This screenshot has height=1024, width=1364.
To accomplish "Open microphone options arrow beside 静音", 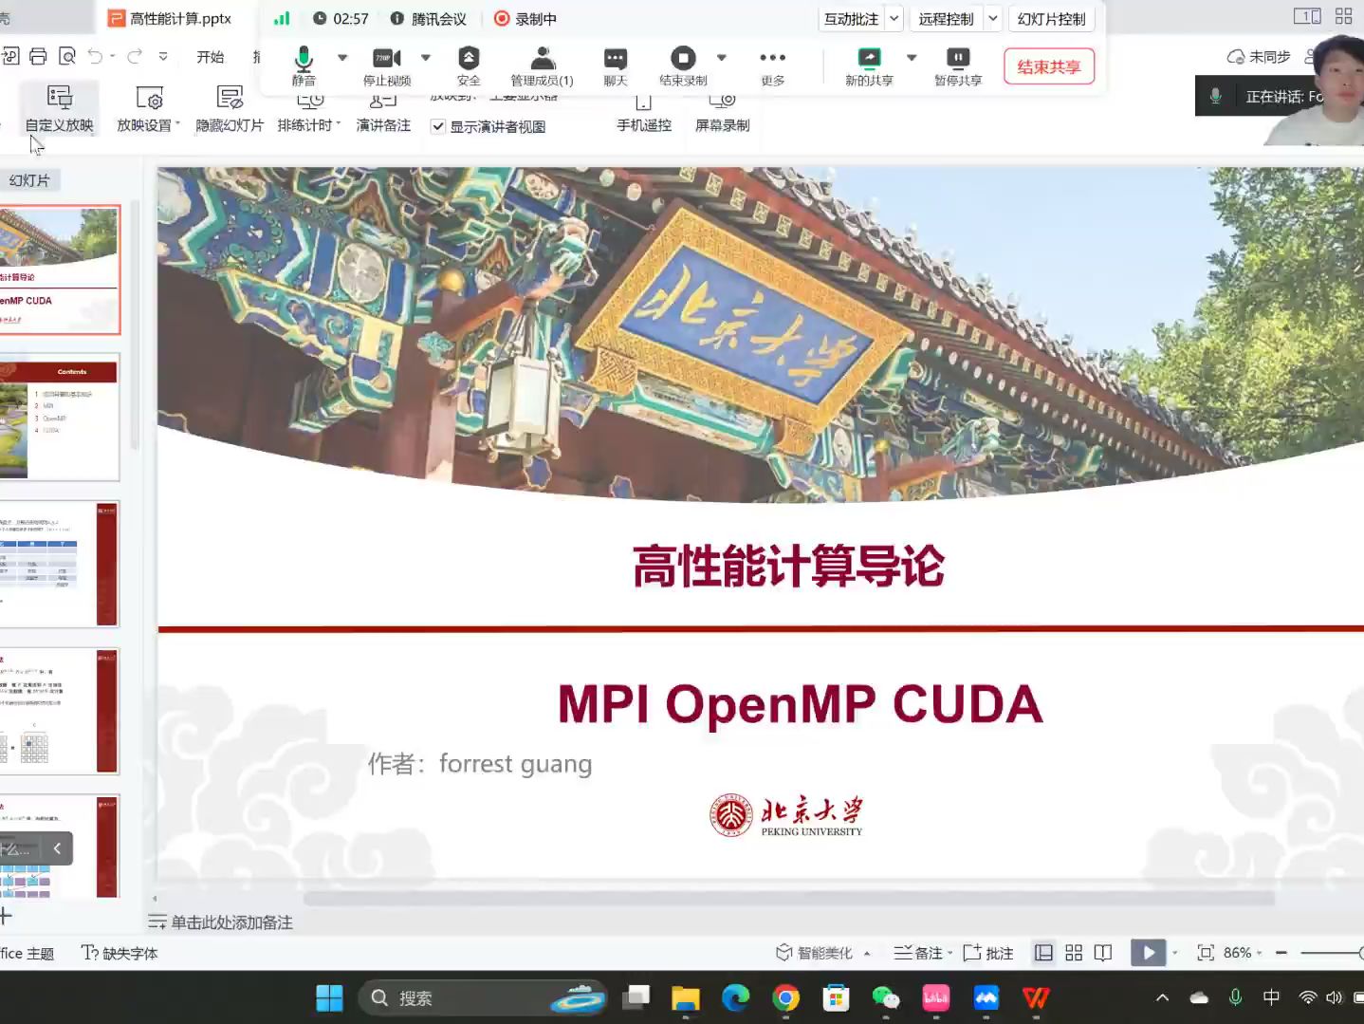I will pos(342,58).
